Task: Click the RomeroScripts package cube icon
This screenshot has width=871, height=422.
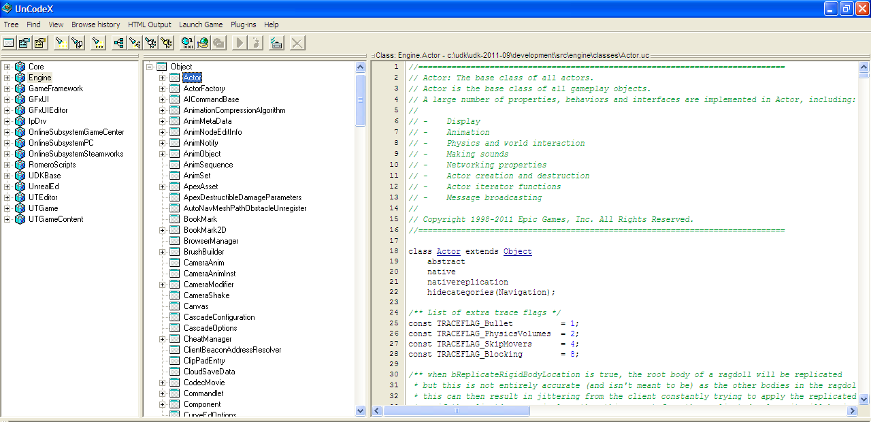Action: (x=20, y=165)
